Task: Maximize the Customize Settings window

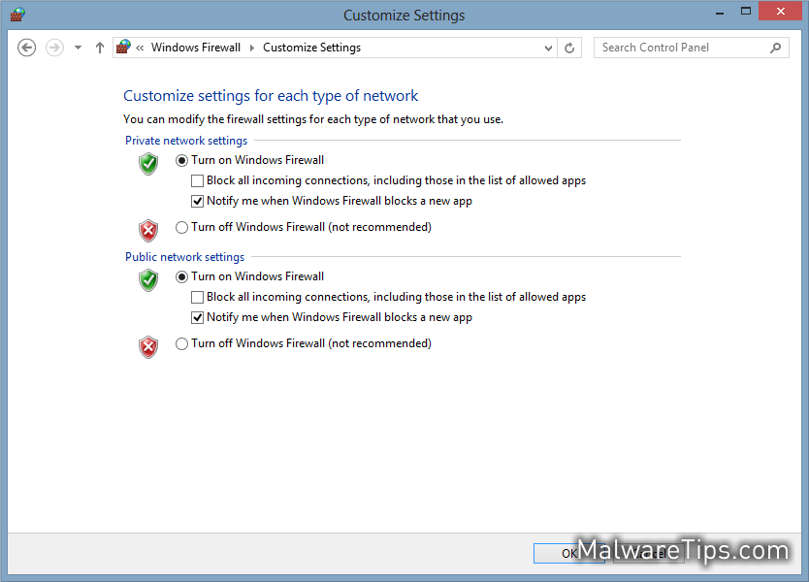Action: 746,12
